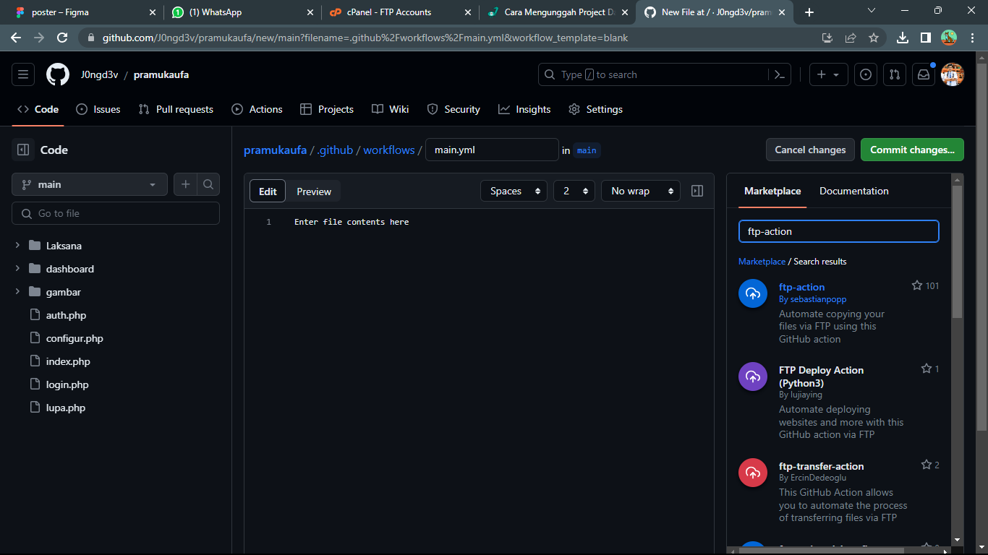
Task: Click the Marketplace search box with ftp-action
Action: click(x=839, y=231)
